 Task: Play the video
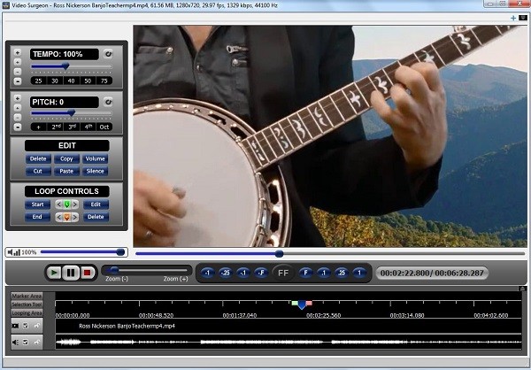[x=54, y=273]
